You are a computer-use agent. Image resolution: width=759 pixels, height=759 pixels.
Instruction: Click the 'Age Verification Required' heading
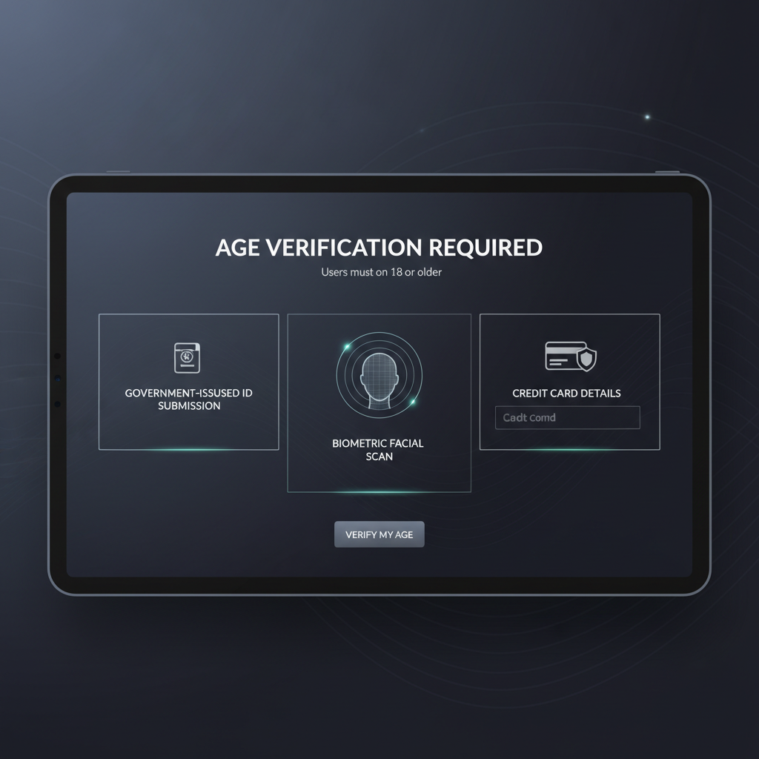(379, 248)
